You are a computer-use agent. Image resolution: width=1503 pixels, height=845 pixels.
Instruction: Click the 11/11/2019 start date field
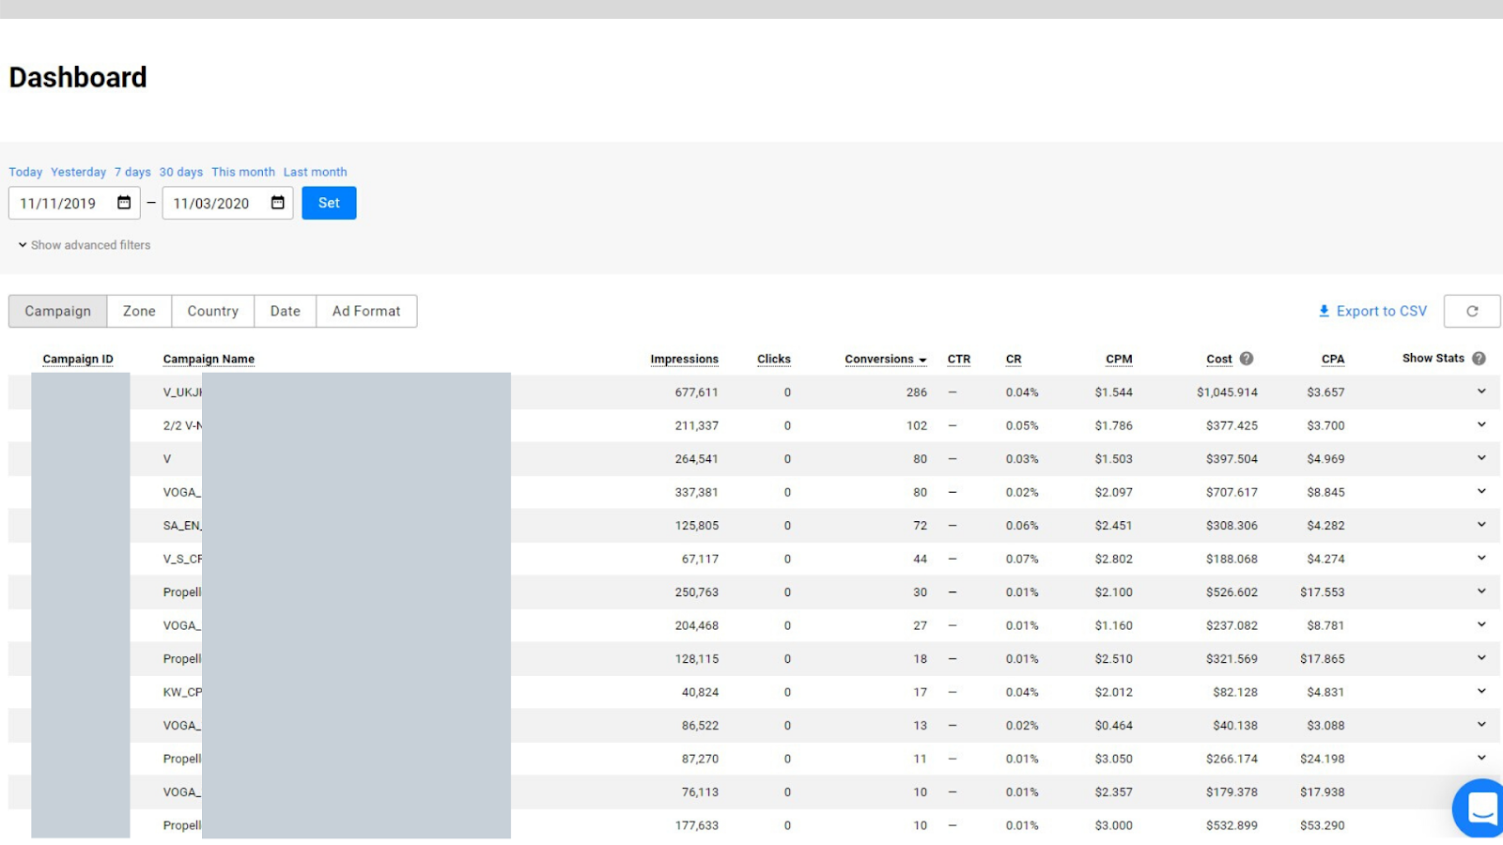pos(58,204)
